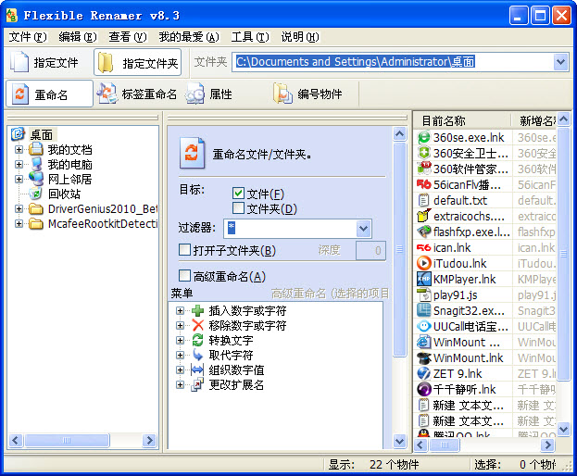Click the iTudou.lnk file icon
The width and height of the screenshot is (577, 476).
424,263
